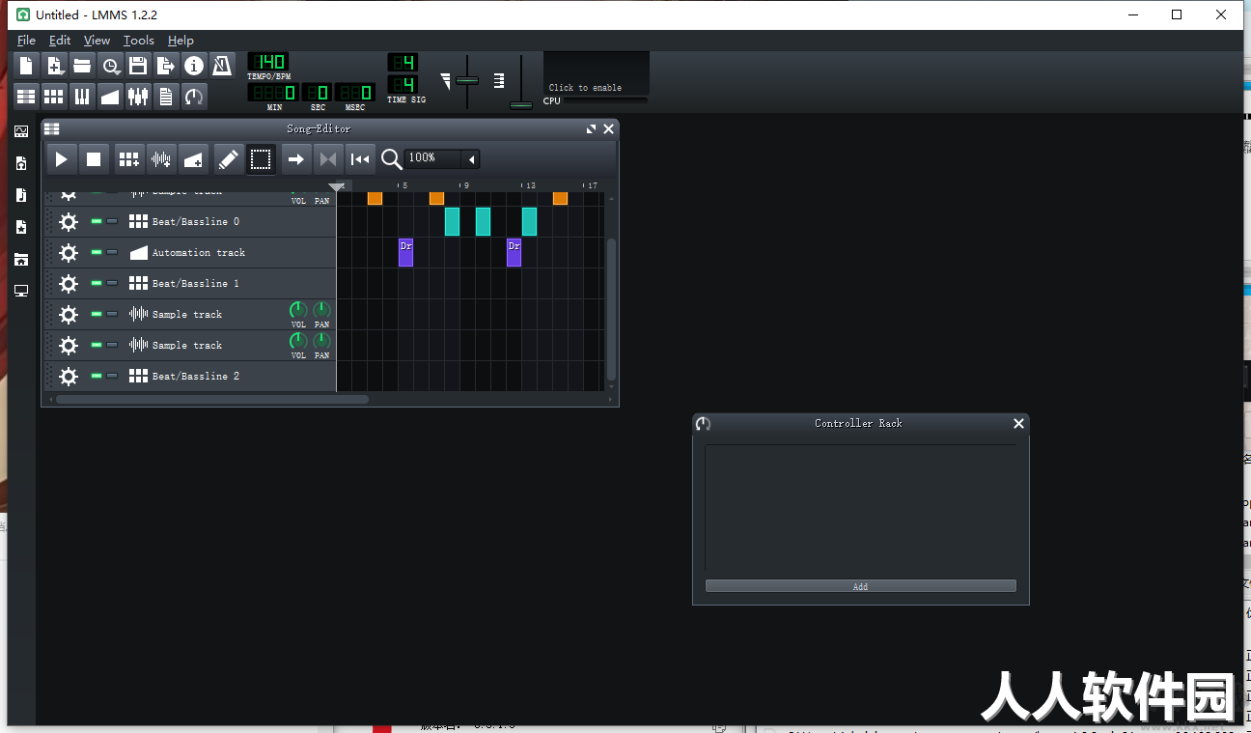The height and width of the screenshot is (733, 1251).
Task: Click the What's This info icon
Action: (194, 66)
